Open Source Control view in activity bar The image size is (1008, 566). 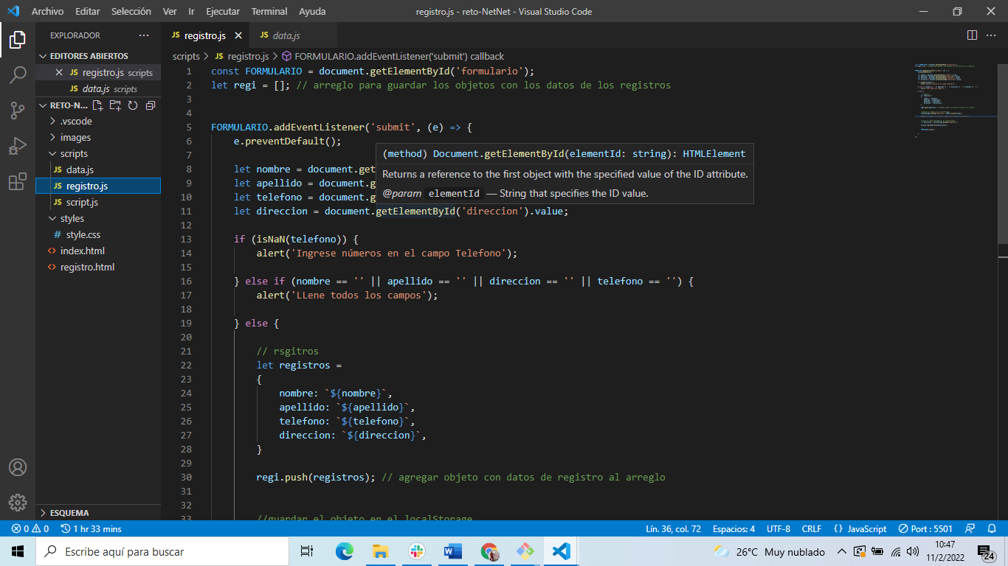tap(18, 111)
